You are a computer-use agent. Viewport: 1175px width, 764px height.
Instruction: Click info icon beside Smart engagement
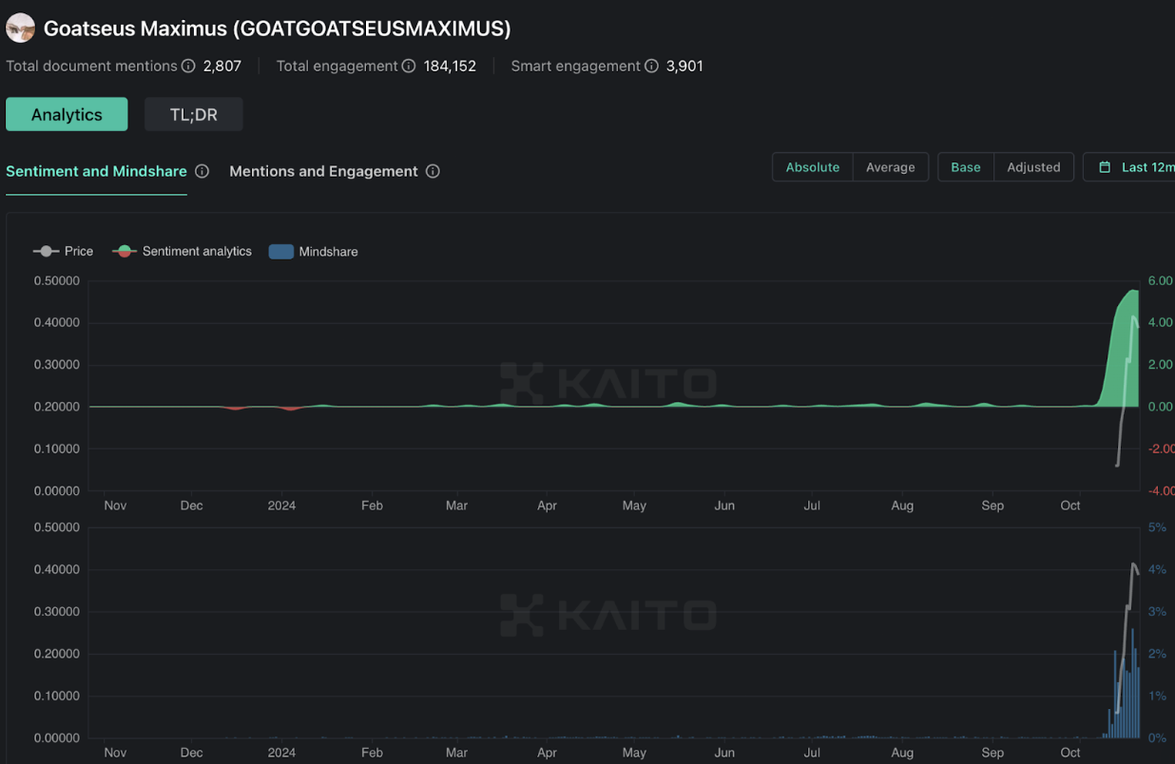coord(651,67)
